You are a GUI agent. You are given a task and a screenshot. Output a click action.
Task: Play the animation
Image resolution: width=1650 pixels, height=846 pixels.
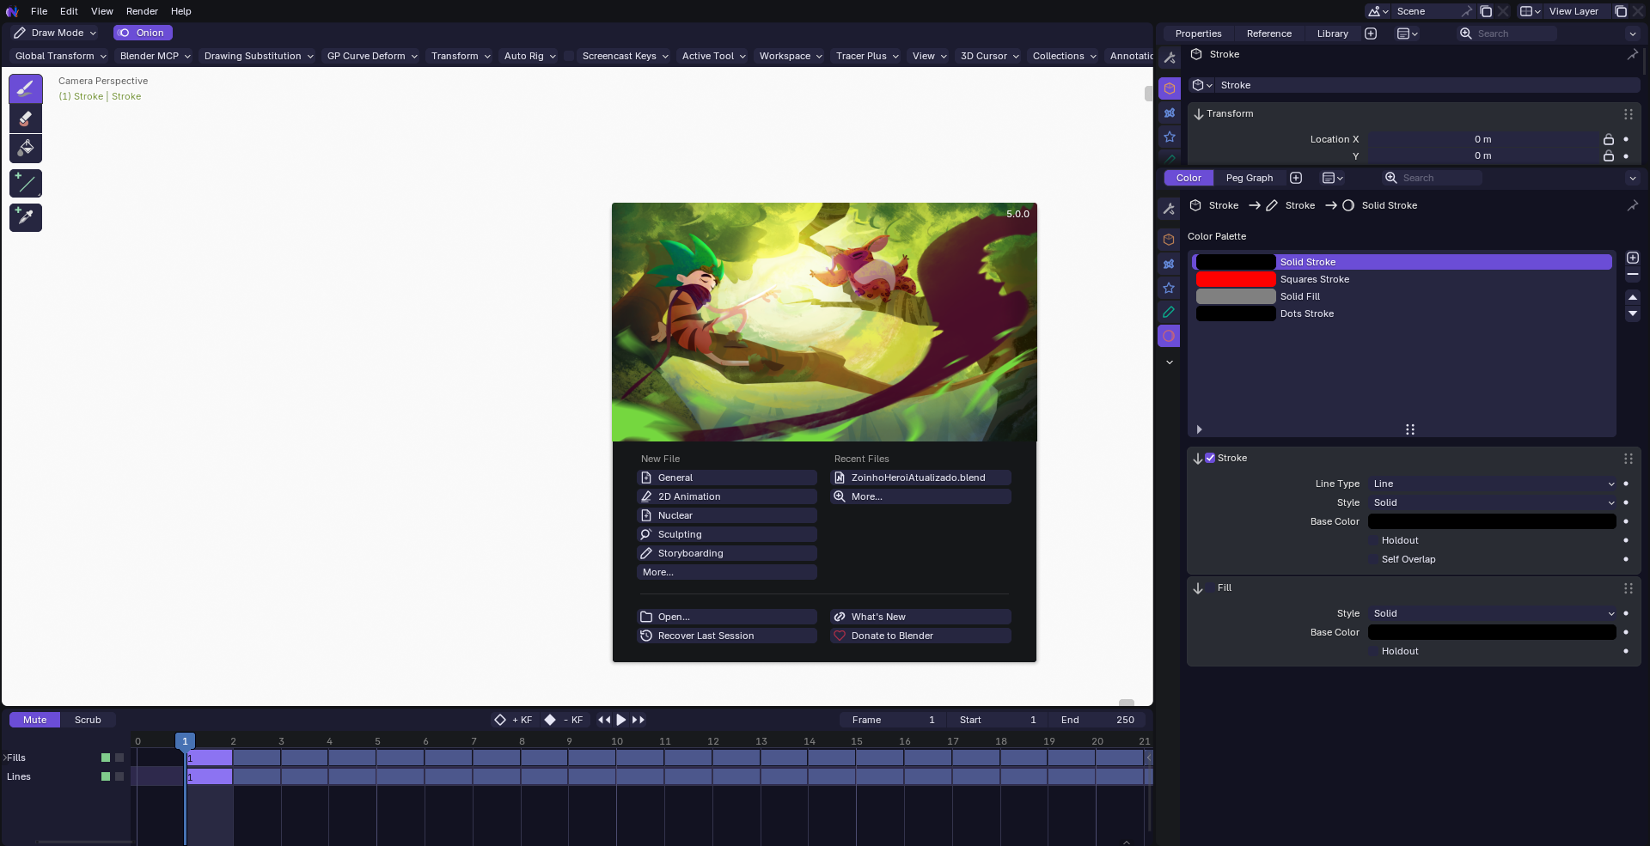coord(621,720)
